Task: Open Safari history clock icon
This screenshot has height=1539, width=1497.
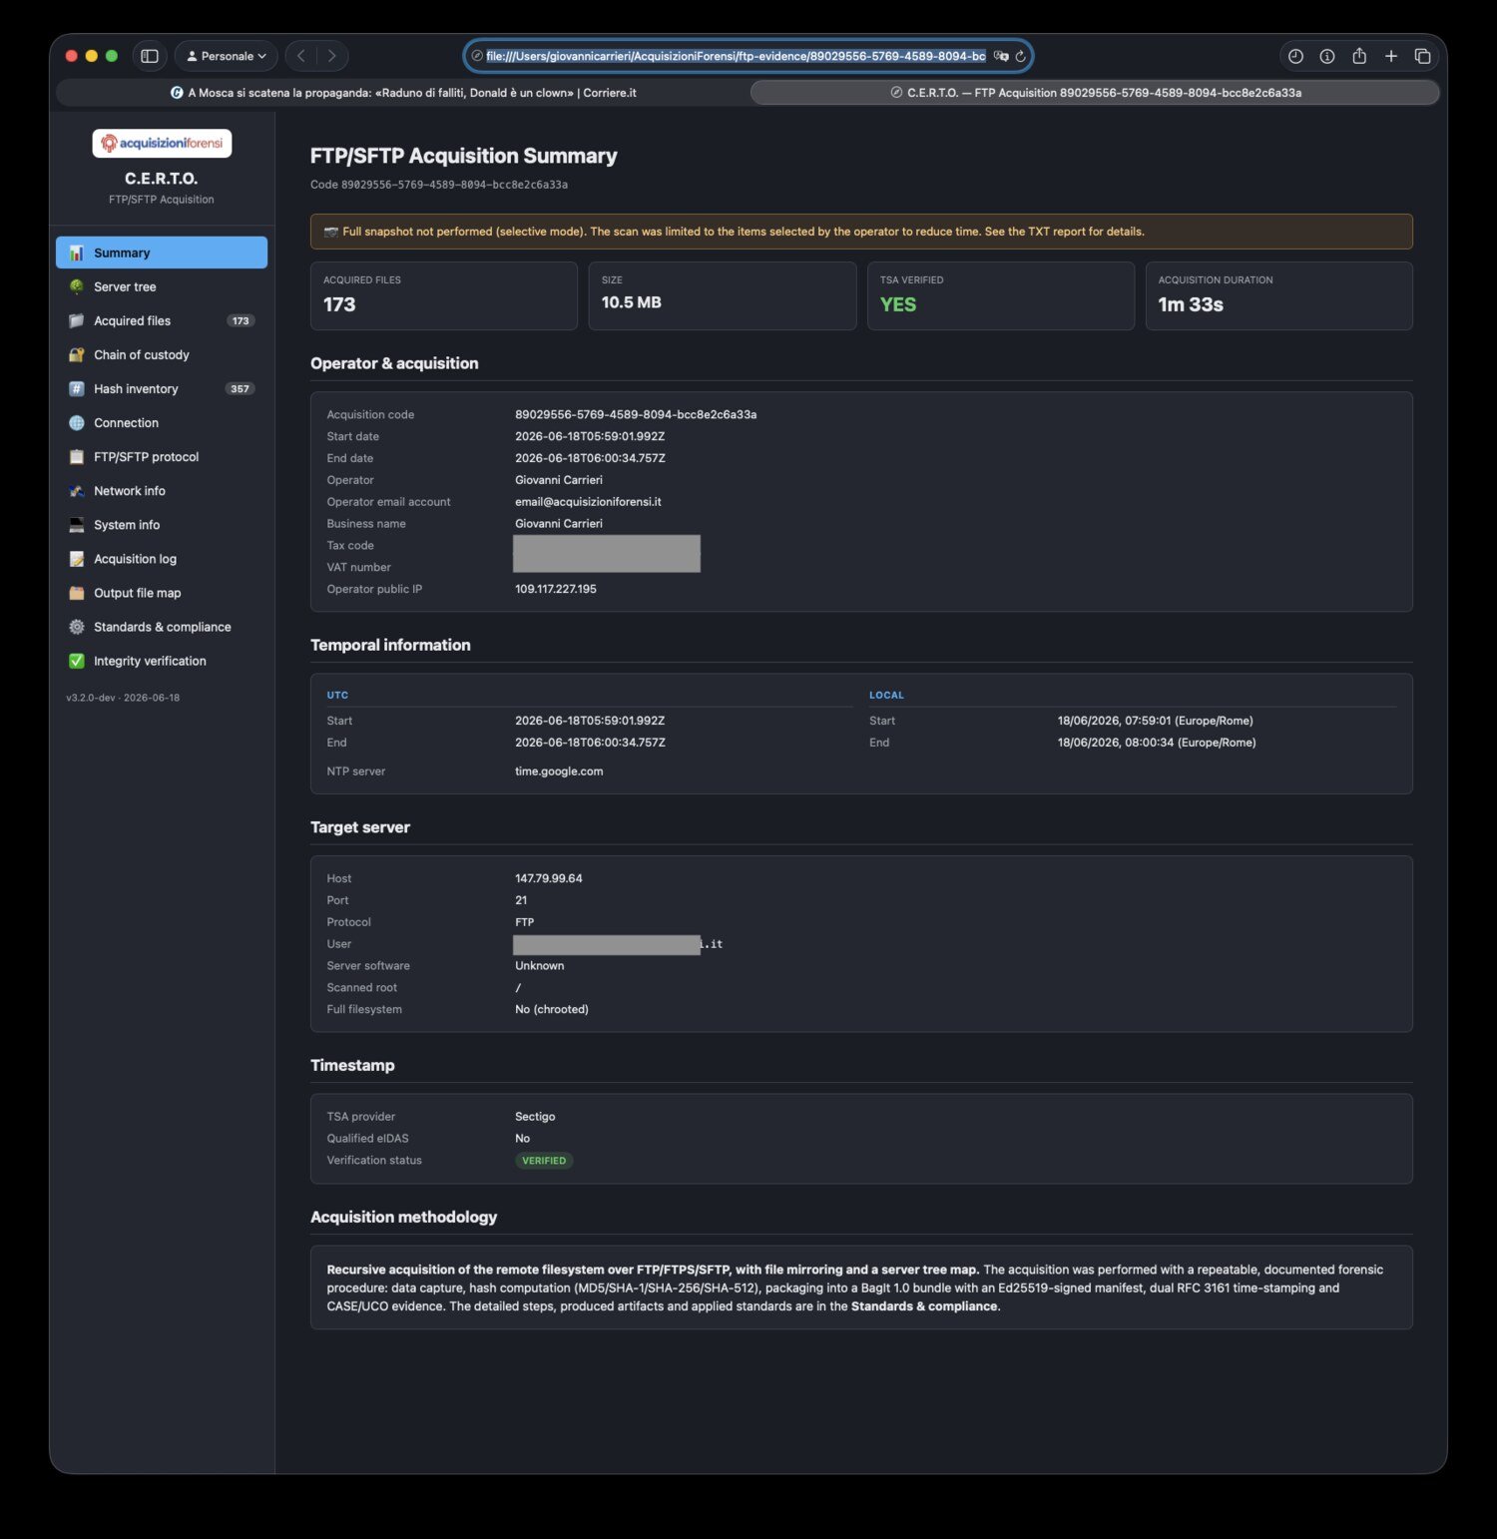Action: point(1295,56)
